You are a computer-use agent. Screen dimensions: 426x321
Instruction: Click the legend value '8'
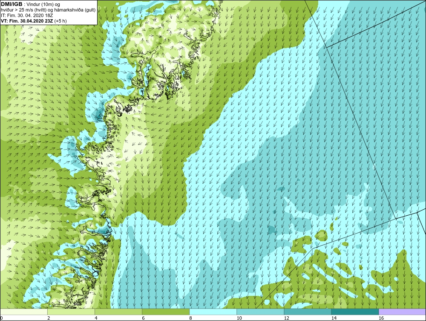point(190,318)
